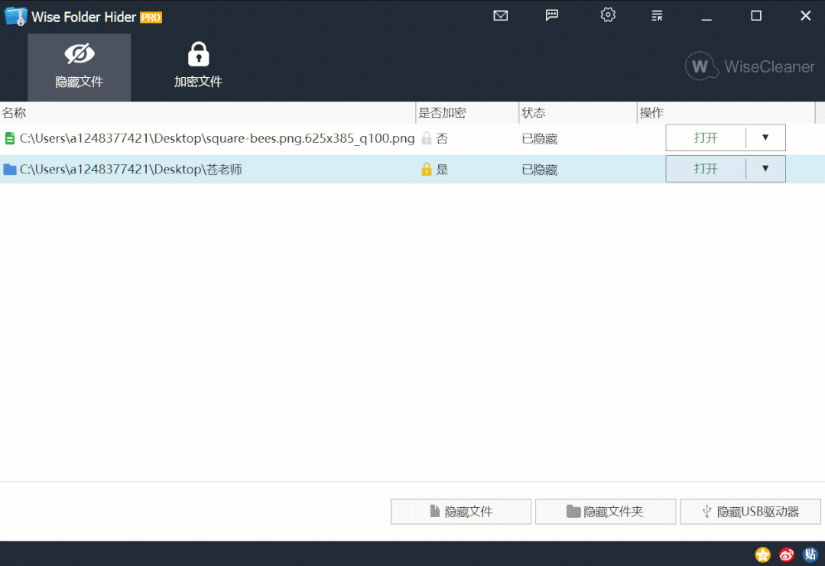
Task: Click the menu list icon in title bar
Action: coord(657,15)
